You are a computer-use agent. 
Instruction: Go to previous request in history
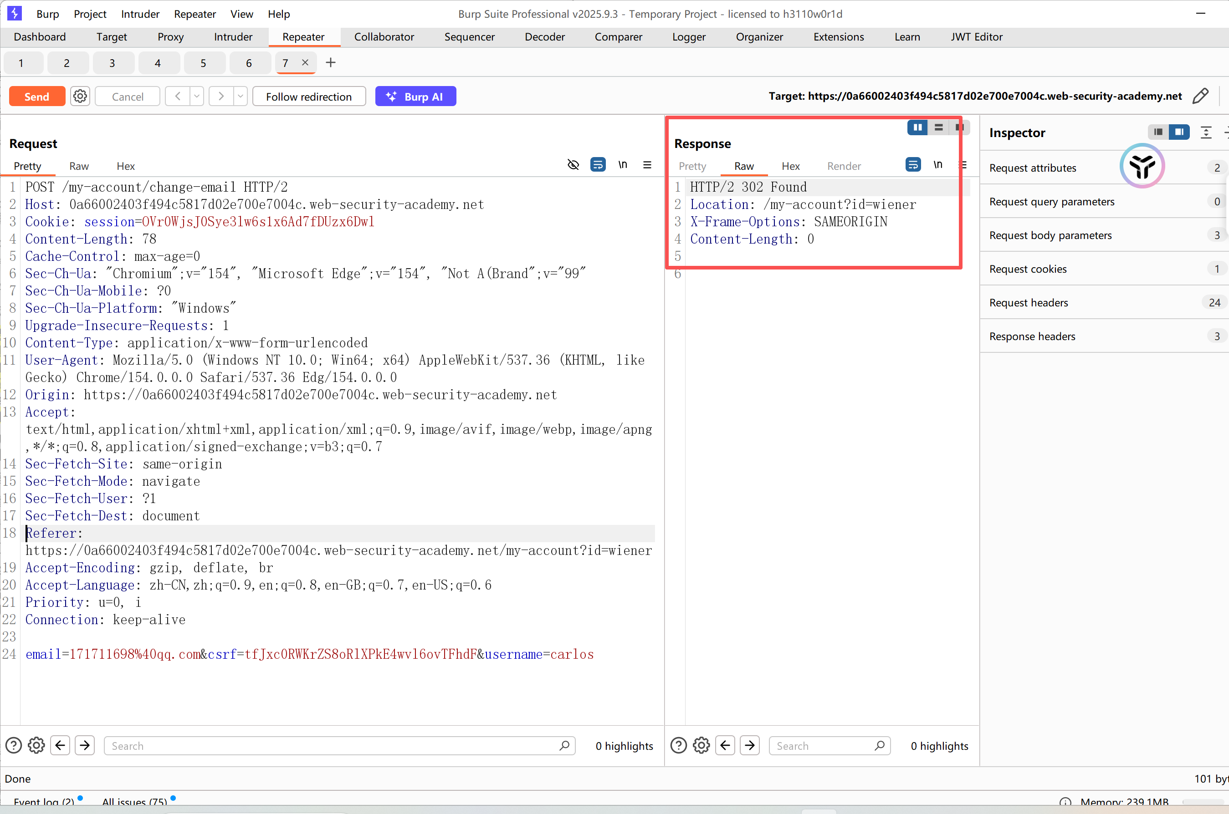[178, 97]
